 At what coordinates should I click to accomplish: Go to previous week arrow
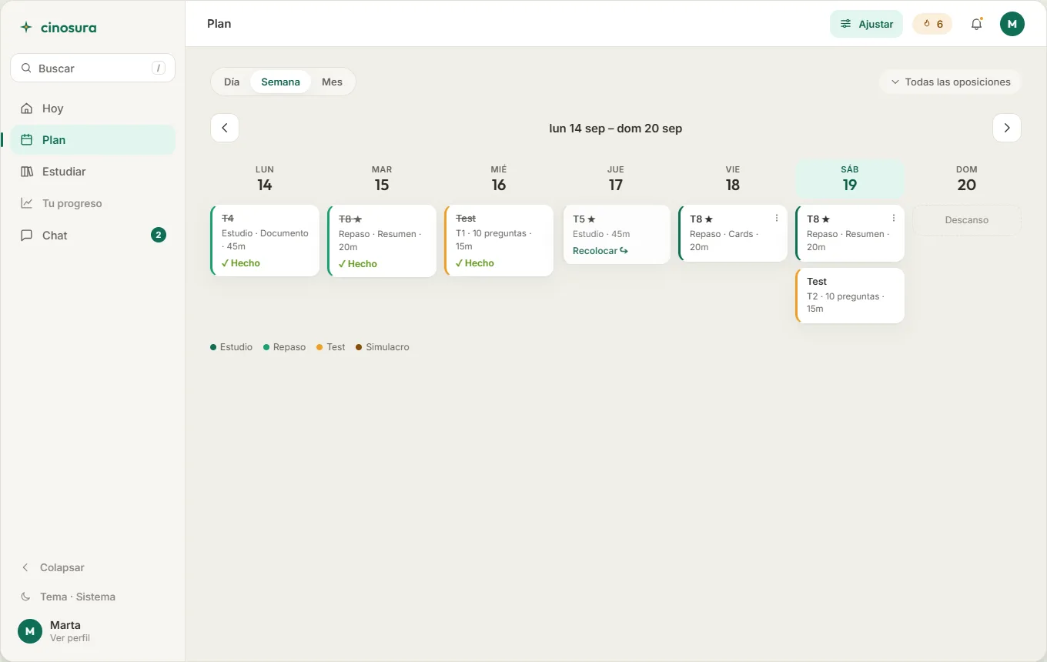tap(225, 128)
